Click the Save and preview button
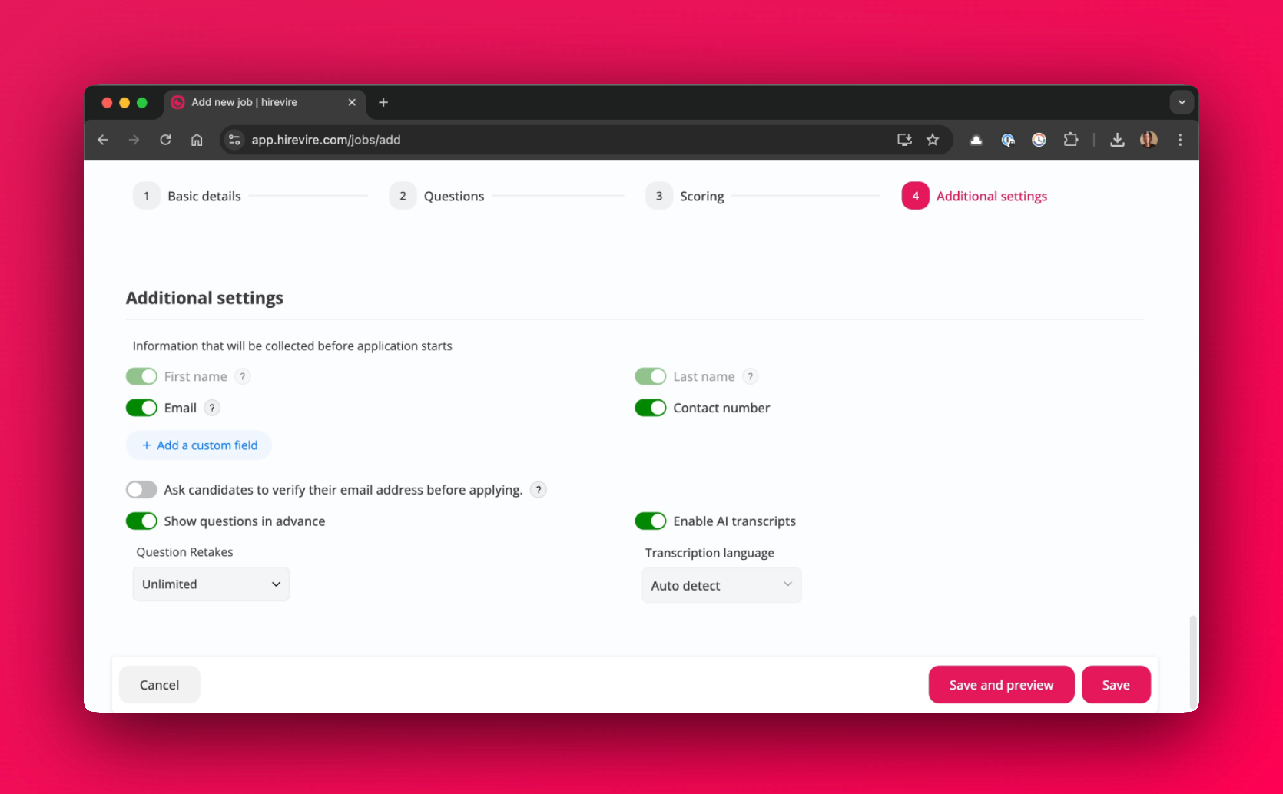This screenshot has width=1283, height=794. [1001, 685]
